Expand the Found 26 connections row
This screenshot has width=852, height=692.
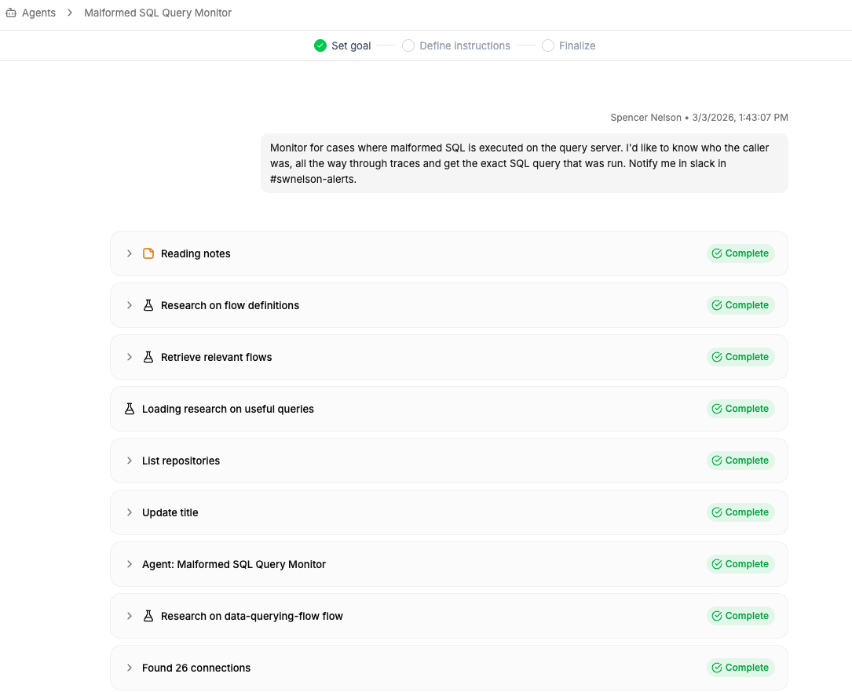pos(130,668)
